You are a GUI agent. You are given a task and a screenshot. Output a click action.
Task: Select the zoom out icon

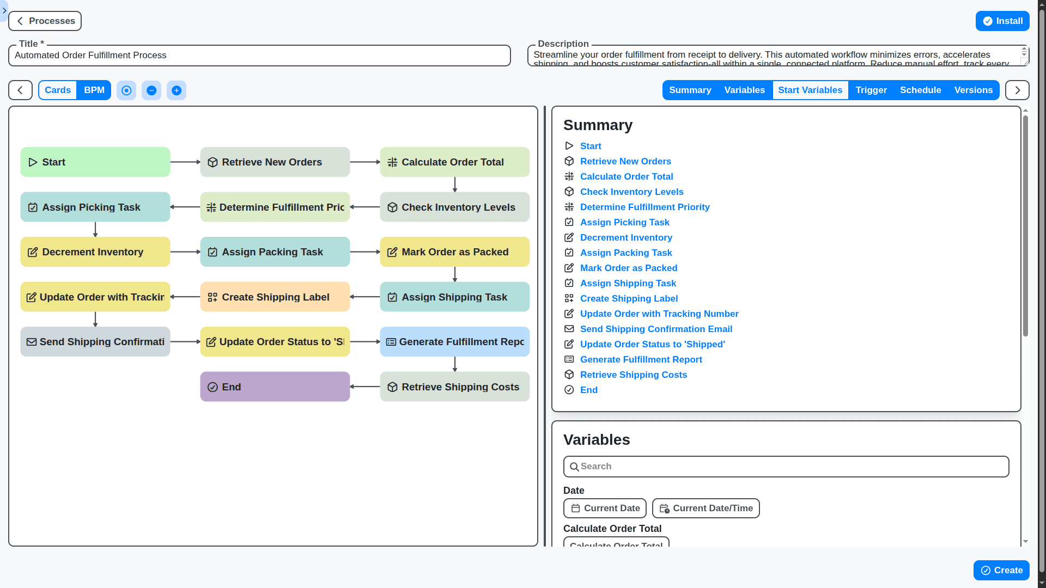(151, 90)
